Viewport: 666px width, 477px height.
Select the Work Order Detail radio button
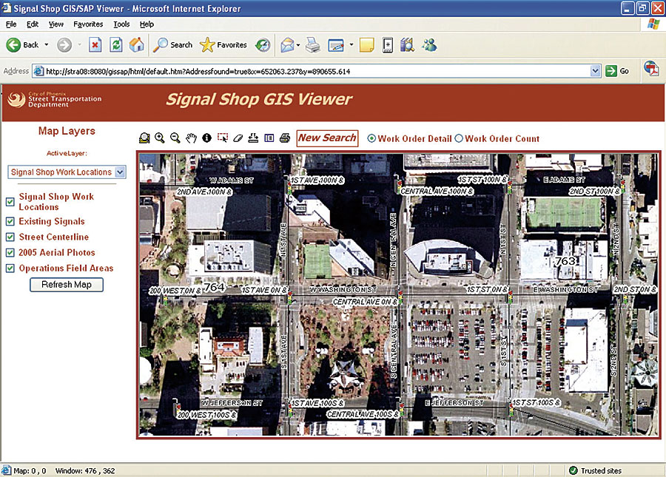[x=371, y=138]
